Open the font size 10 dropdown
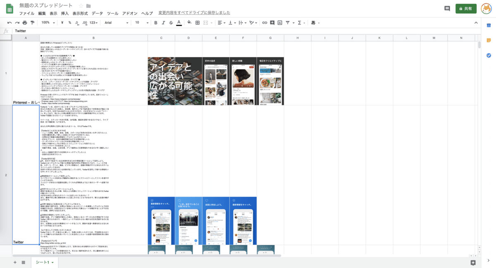Image resolution: width=496 pixels, height=268 pixels. [141, 22]
